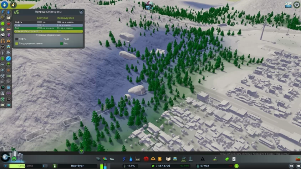Open the citizen happiness smiley in the status bar
The height and width of the screenshot is (169, 301).
tap(236, 166)
